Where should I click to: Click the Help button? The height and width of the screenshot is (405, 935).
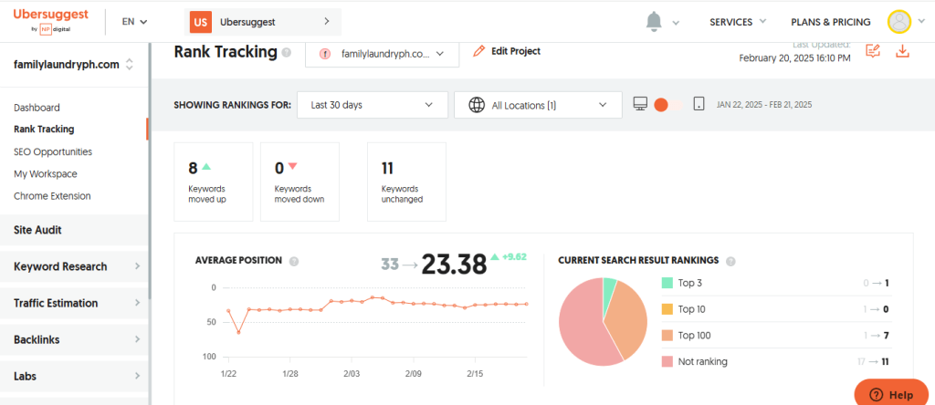coord(890,394)
